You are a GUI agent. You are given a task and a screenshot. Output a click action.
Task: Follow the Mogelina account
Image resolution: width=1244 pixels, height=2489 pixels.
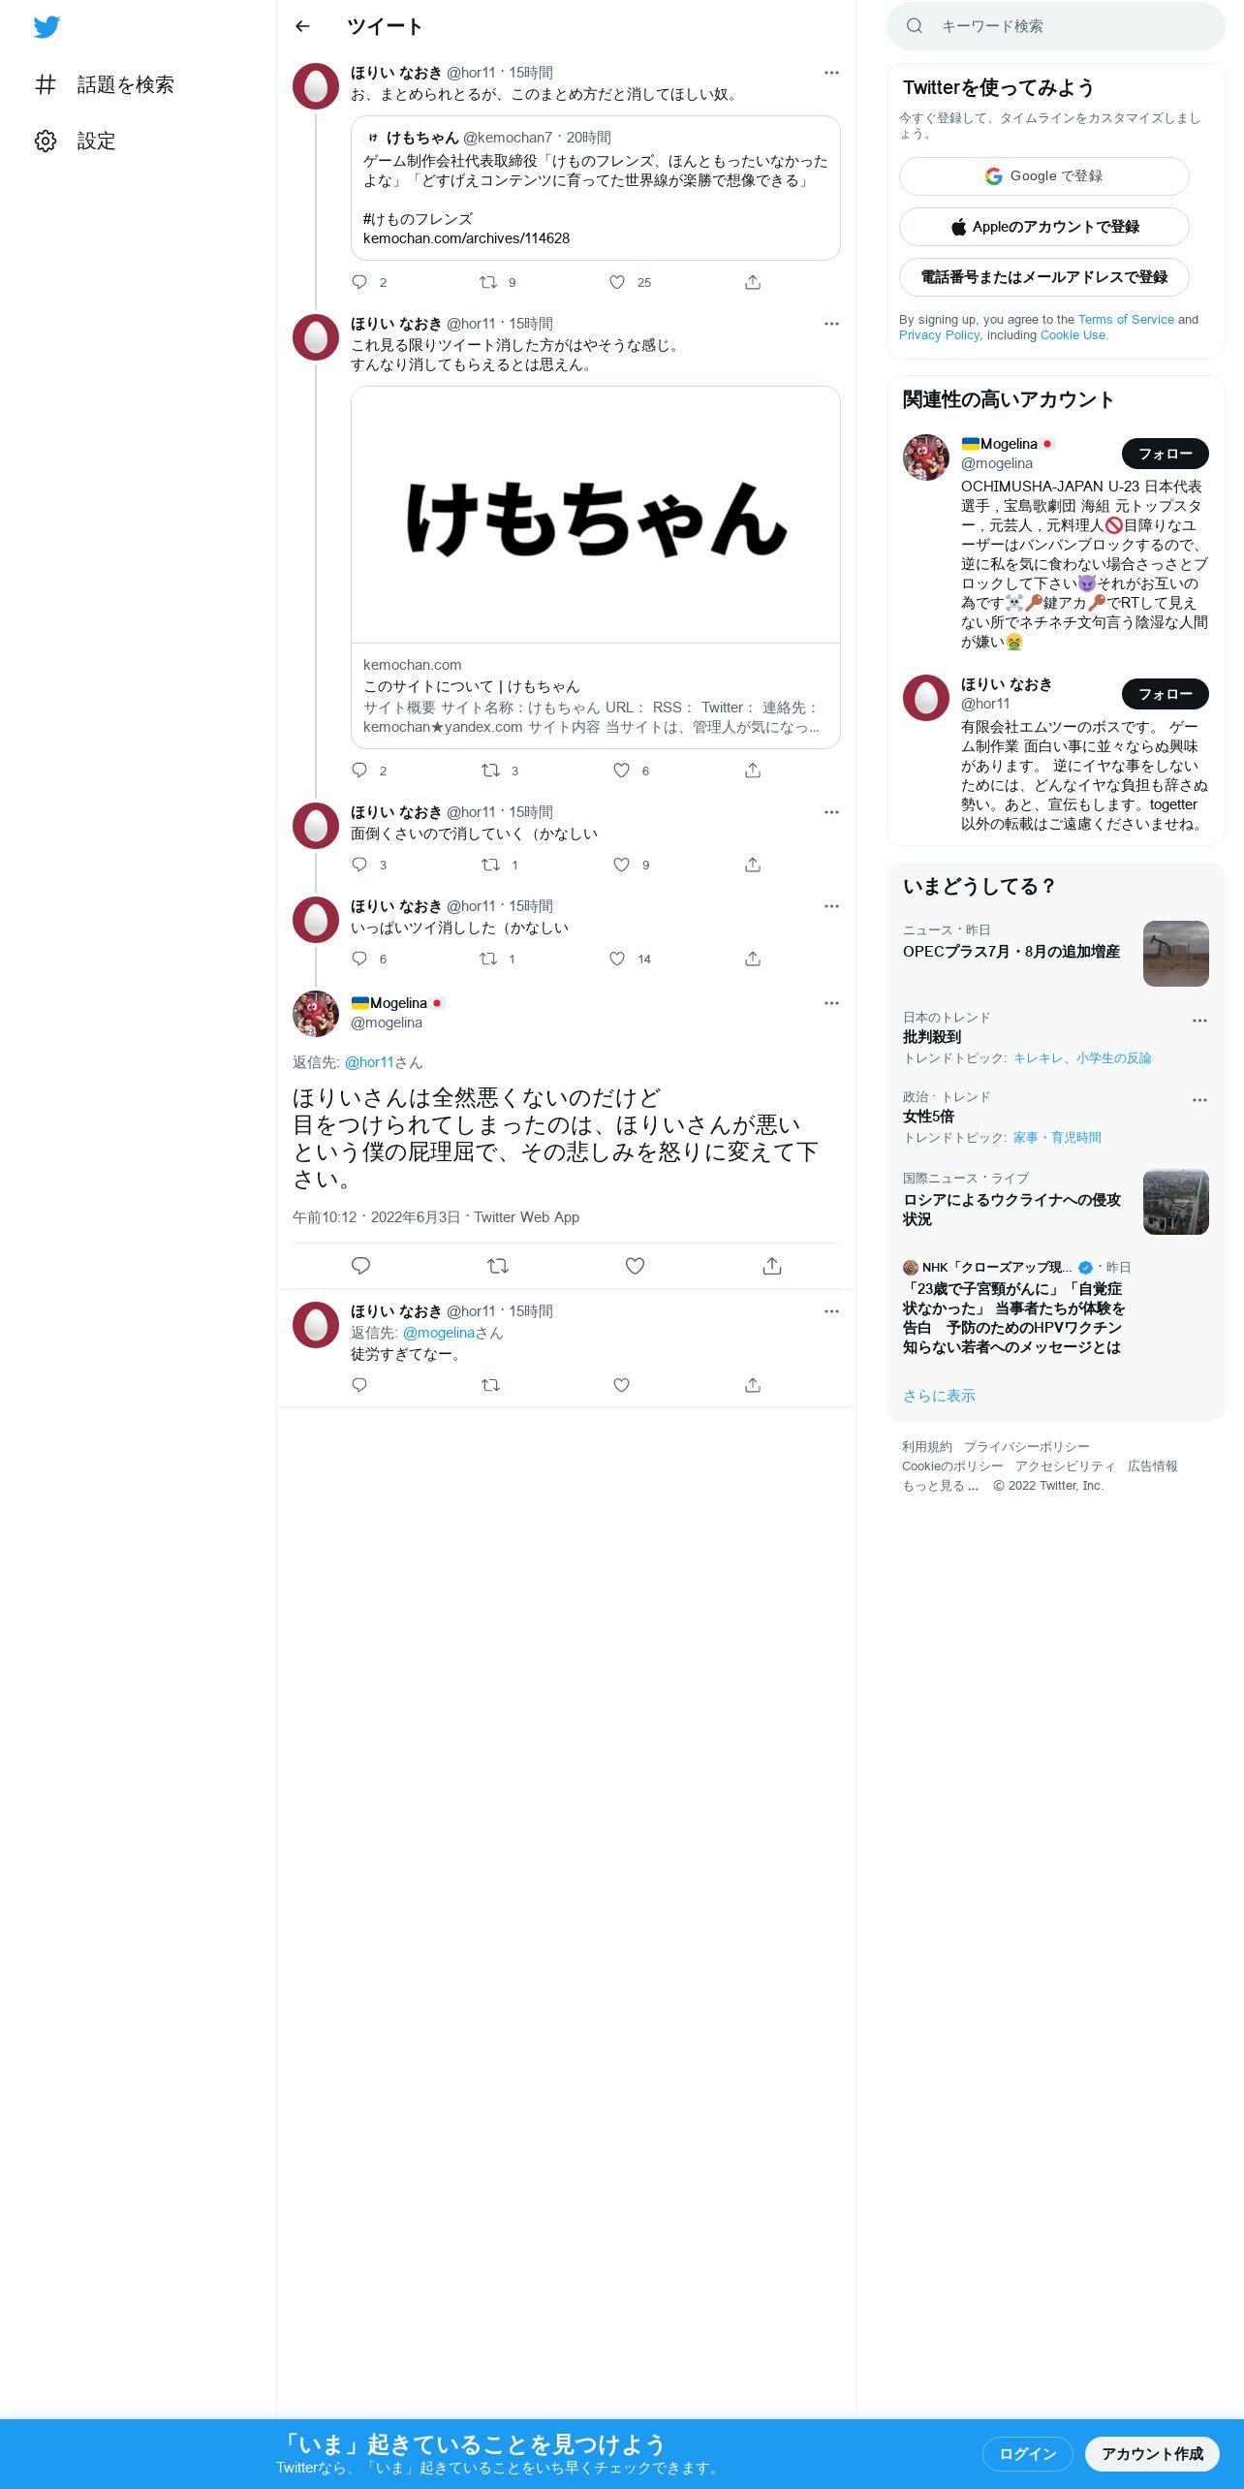pyautogui.click(x=1165, y=454)
